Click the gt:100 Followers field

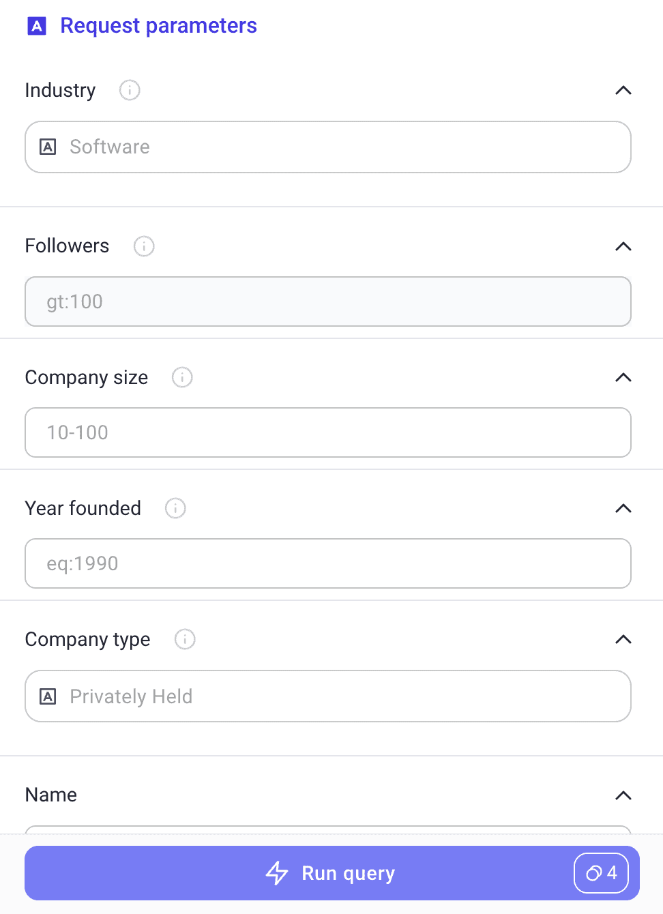[327, 301]
